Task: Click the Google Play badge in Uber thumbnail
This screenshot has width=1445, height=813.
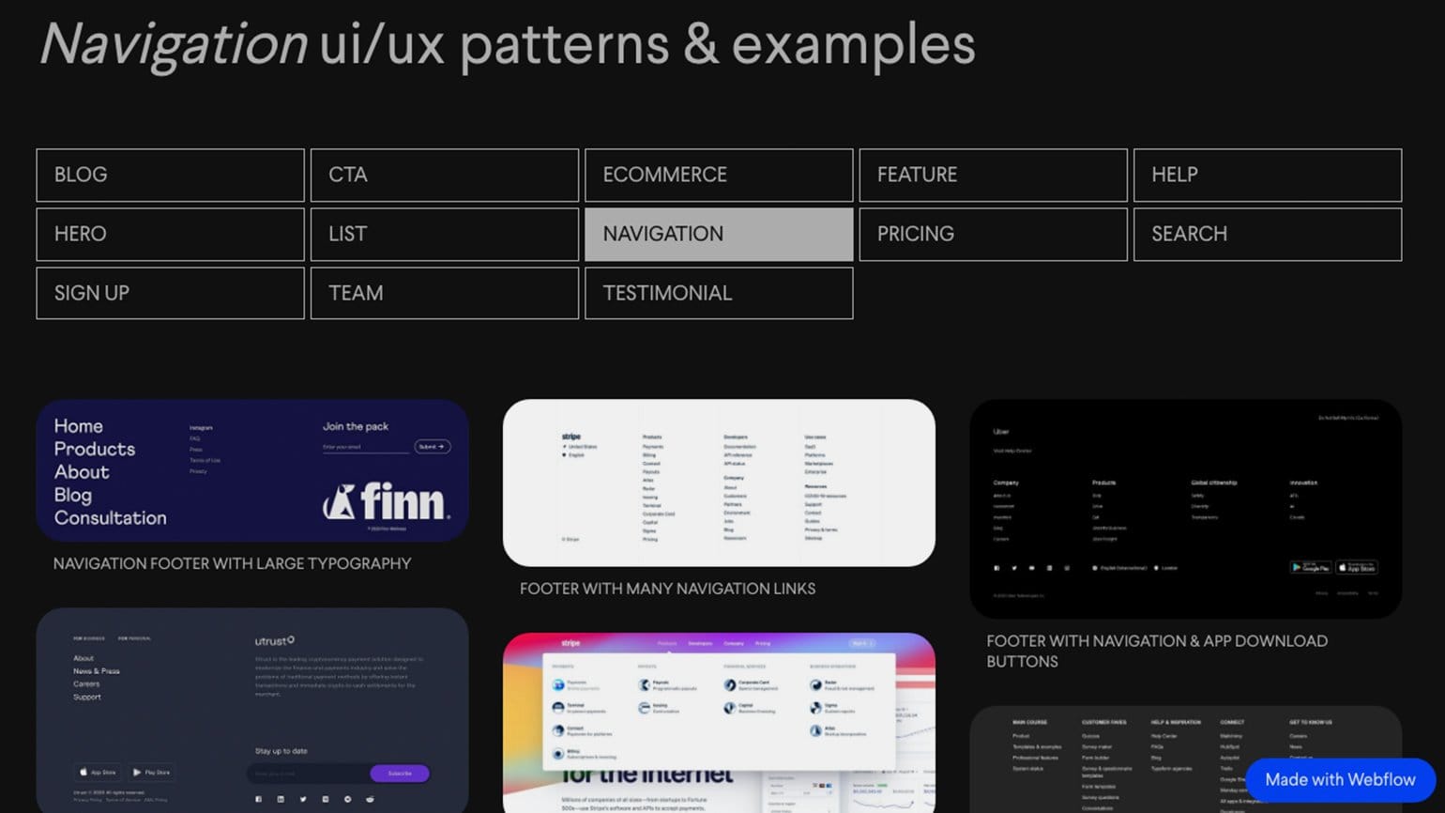Action: (x=1310, y=567)
